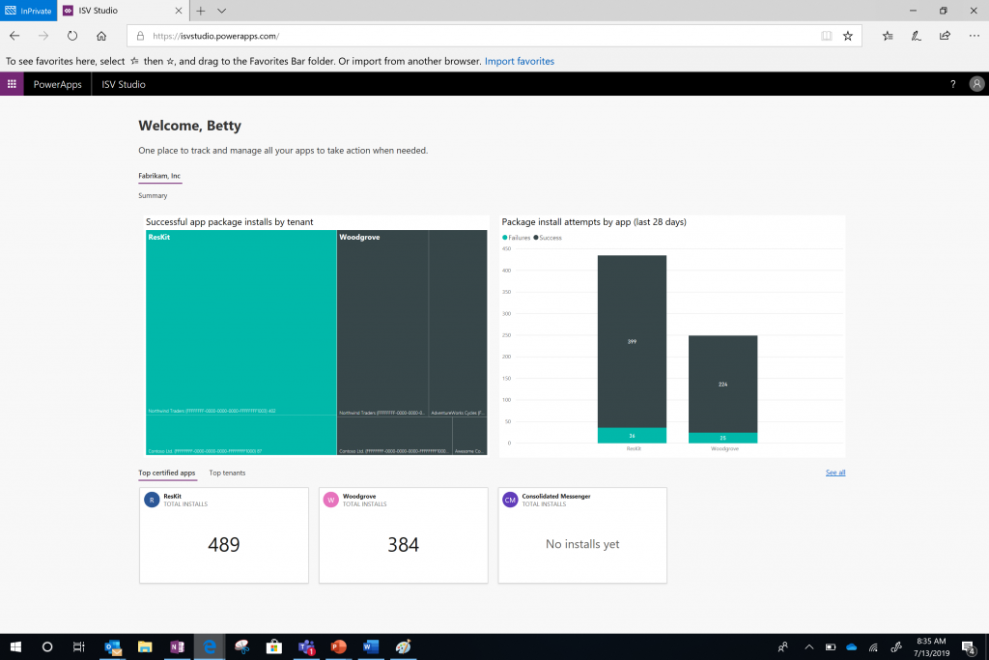Image resolution: width=989 pixels, height=660 pixels.
Task: Open the Woodgrove total installs card
Action: pyautogui.click(x=403, y=535)
